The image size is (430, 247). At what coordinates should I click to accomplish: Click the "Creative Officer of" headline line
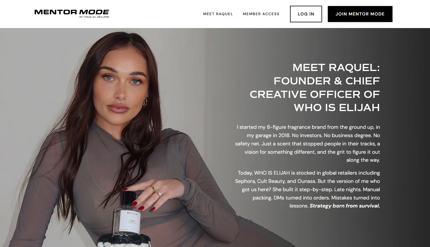click(x=315, y=94)
